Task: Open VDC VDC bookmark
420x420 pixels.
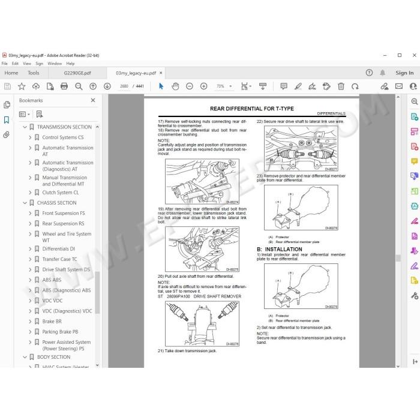Action: 53,301
